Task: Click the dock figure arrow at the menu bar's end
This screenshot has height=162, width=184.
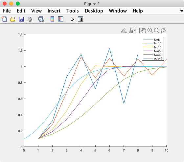Action: [181, 11]
